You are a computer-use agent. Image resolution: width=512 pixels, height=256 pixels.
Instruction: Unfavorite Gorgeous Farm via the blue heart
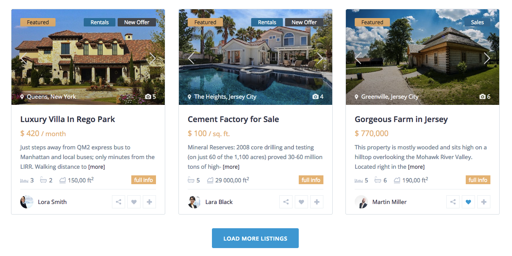pyautogui.click(x=468, y=202)
